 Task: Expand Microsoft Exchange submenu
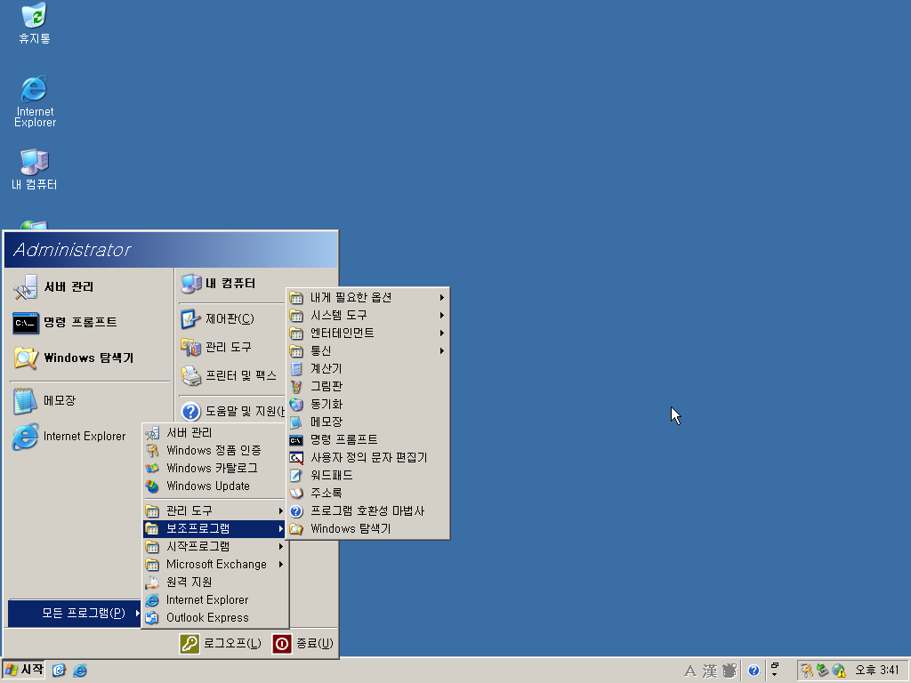[215, 565]
